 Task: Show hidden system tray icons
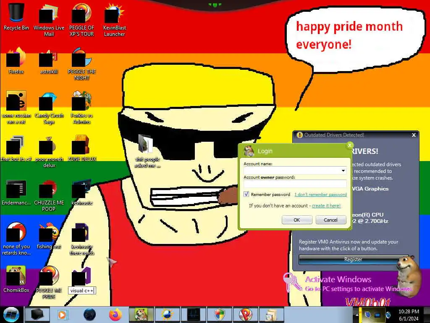click(357, 315)
